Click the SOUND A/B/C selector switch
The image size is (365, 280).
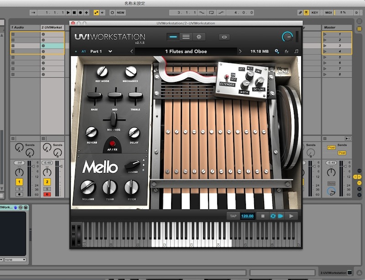132,165
